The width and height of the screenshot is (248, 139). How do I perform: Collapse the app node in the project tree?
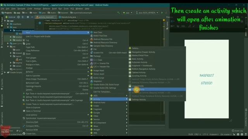tap(5, 21)
